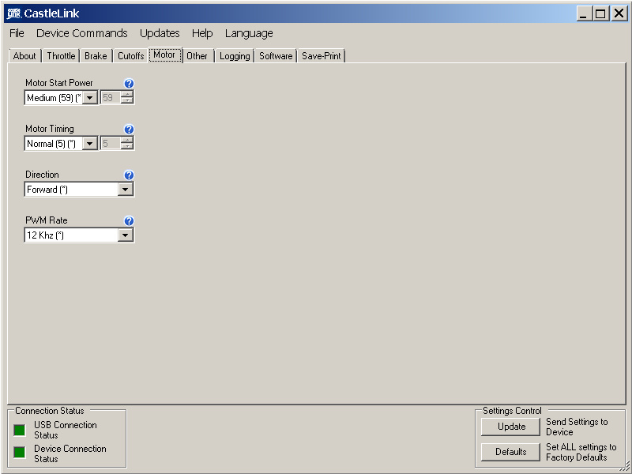Click the Defaults button
Image resolution: width=632 pixels, height=474 pixels.
pyautogui.click(x=511, y=452)
